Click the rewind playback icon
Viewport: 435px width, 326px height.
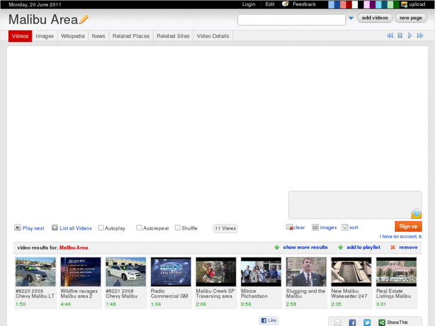coord(390,36)
